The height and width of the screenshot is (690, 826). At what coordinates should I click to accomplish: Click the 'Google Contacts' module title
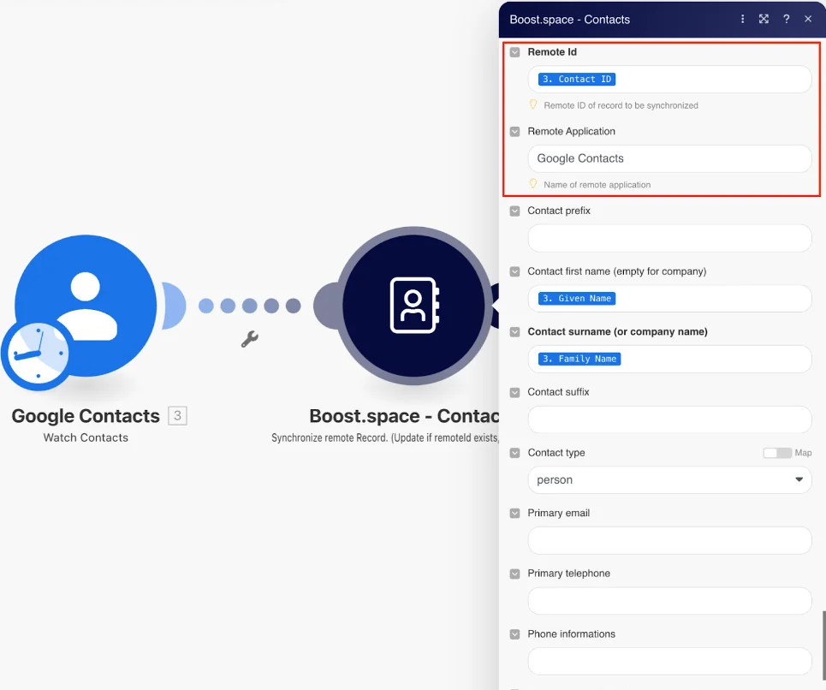point(86,415)
